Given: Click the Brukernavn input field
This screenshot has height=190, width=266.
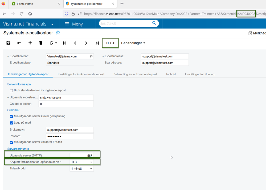Looking at the screenshot, I should 69,130.
